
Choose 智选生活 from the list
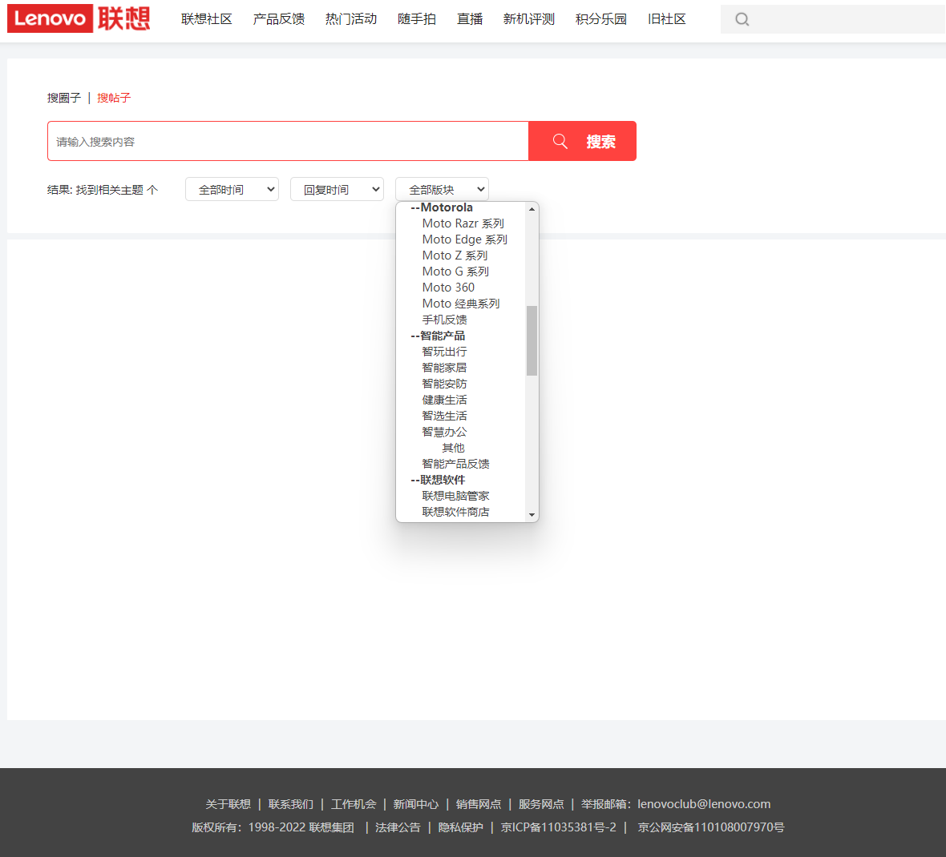(x=445, y=416)
